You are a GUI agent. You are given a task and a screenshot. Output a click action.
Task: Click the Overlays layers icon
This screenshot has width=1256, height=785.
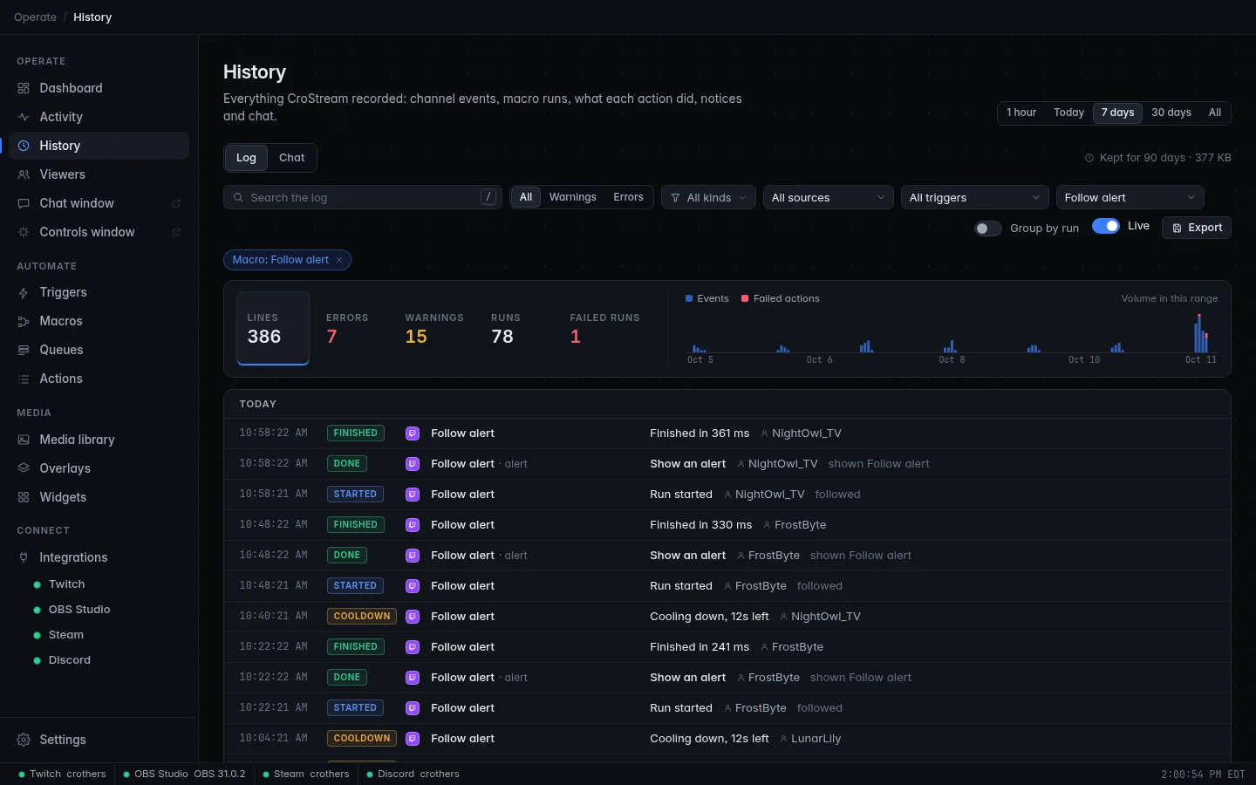tap(24, 468)
